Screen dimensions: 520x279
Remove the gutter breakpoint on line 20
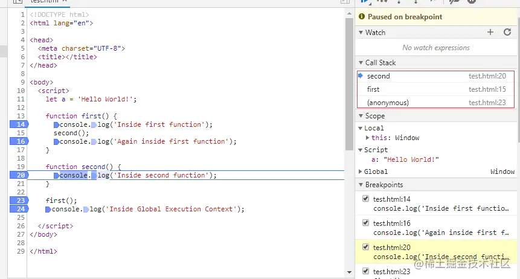(x=19, y=175)
